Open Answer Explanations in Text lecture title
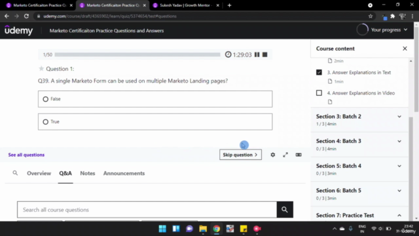The image size is (419, 236). coord(359,72)
